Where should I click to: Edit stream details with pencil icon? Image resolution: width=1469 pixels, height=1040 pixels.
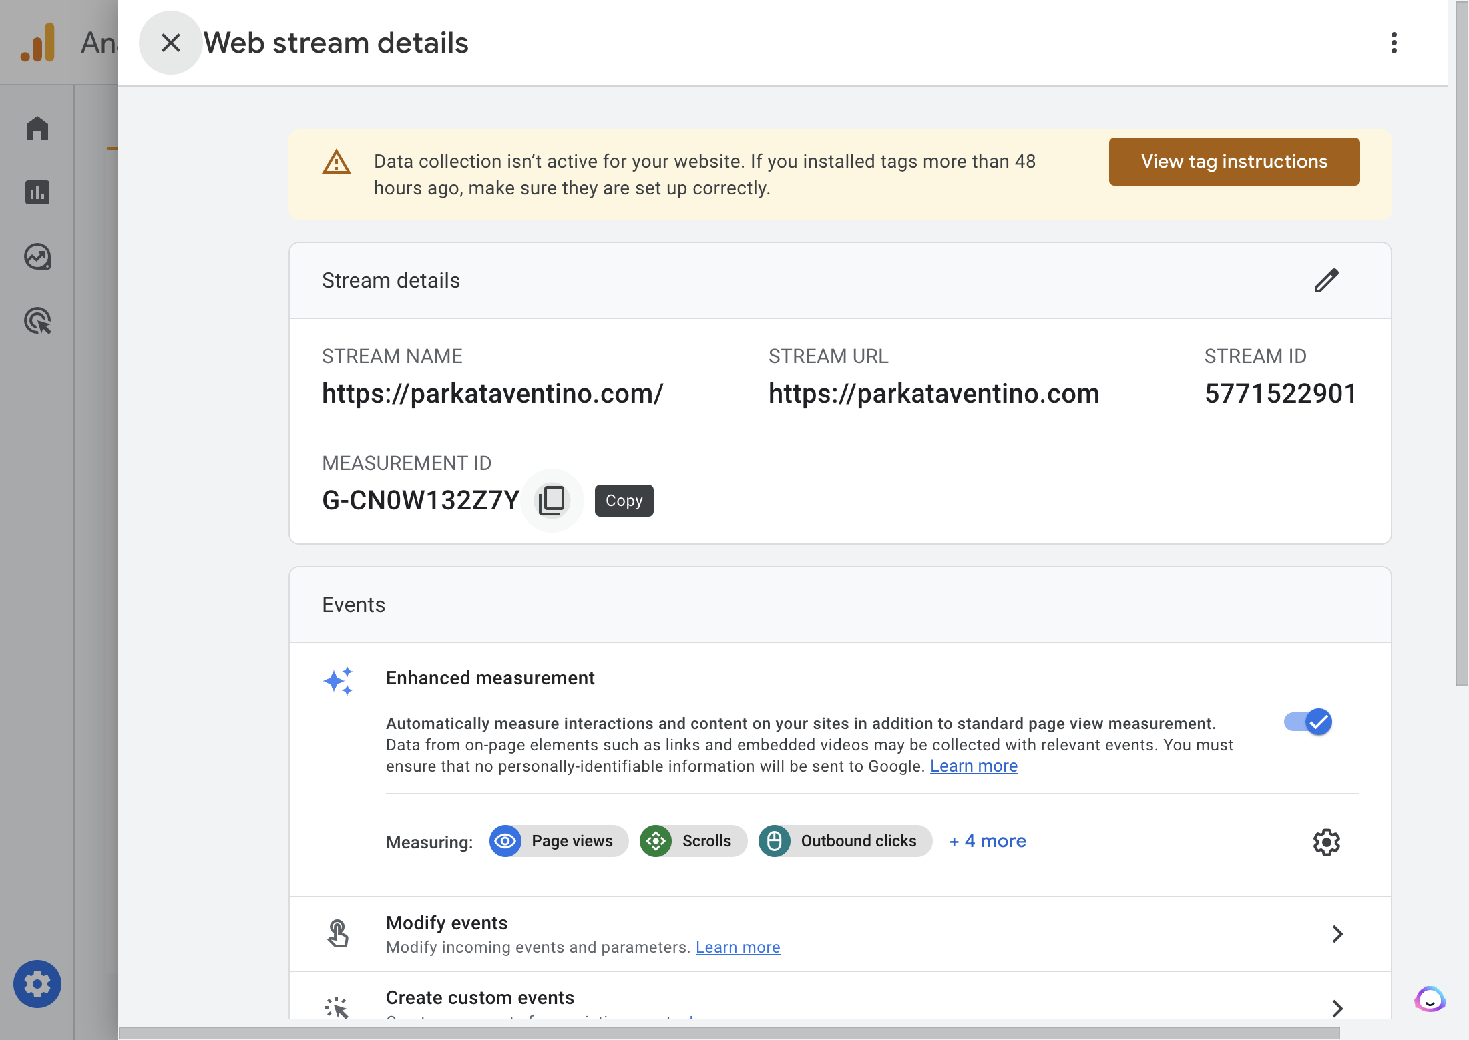(1327, 280)
